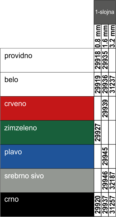
Task: Select product code 31257
Action: [112, 204]
